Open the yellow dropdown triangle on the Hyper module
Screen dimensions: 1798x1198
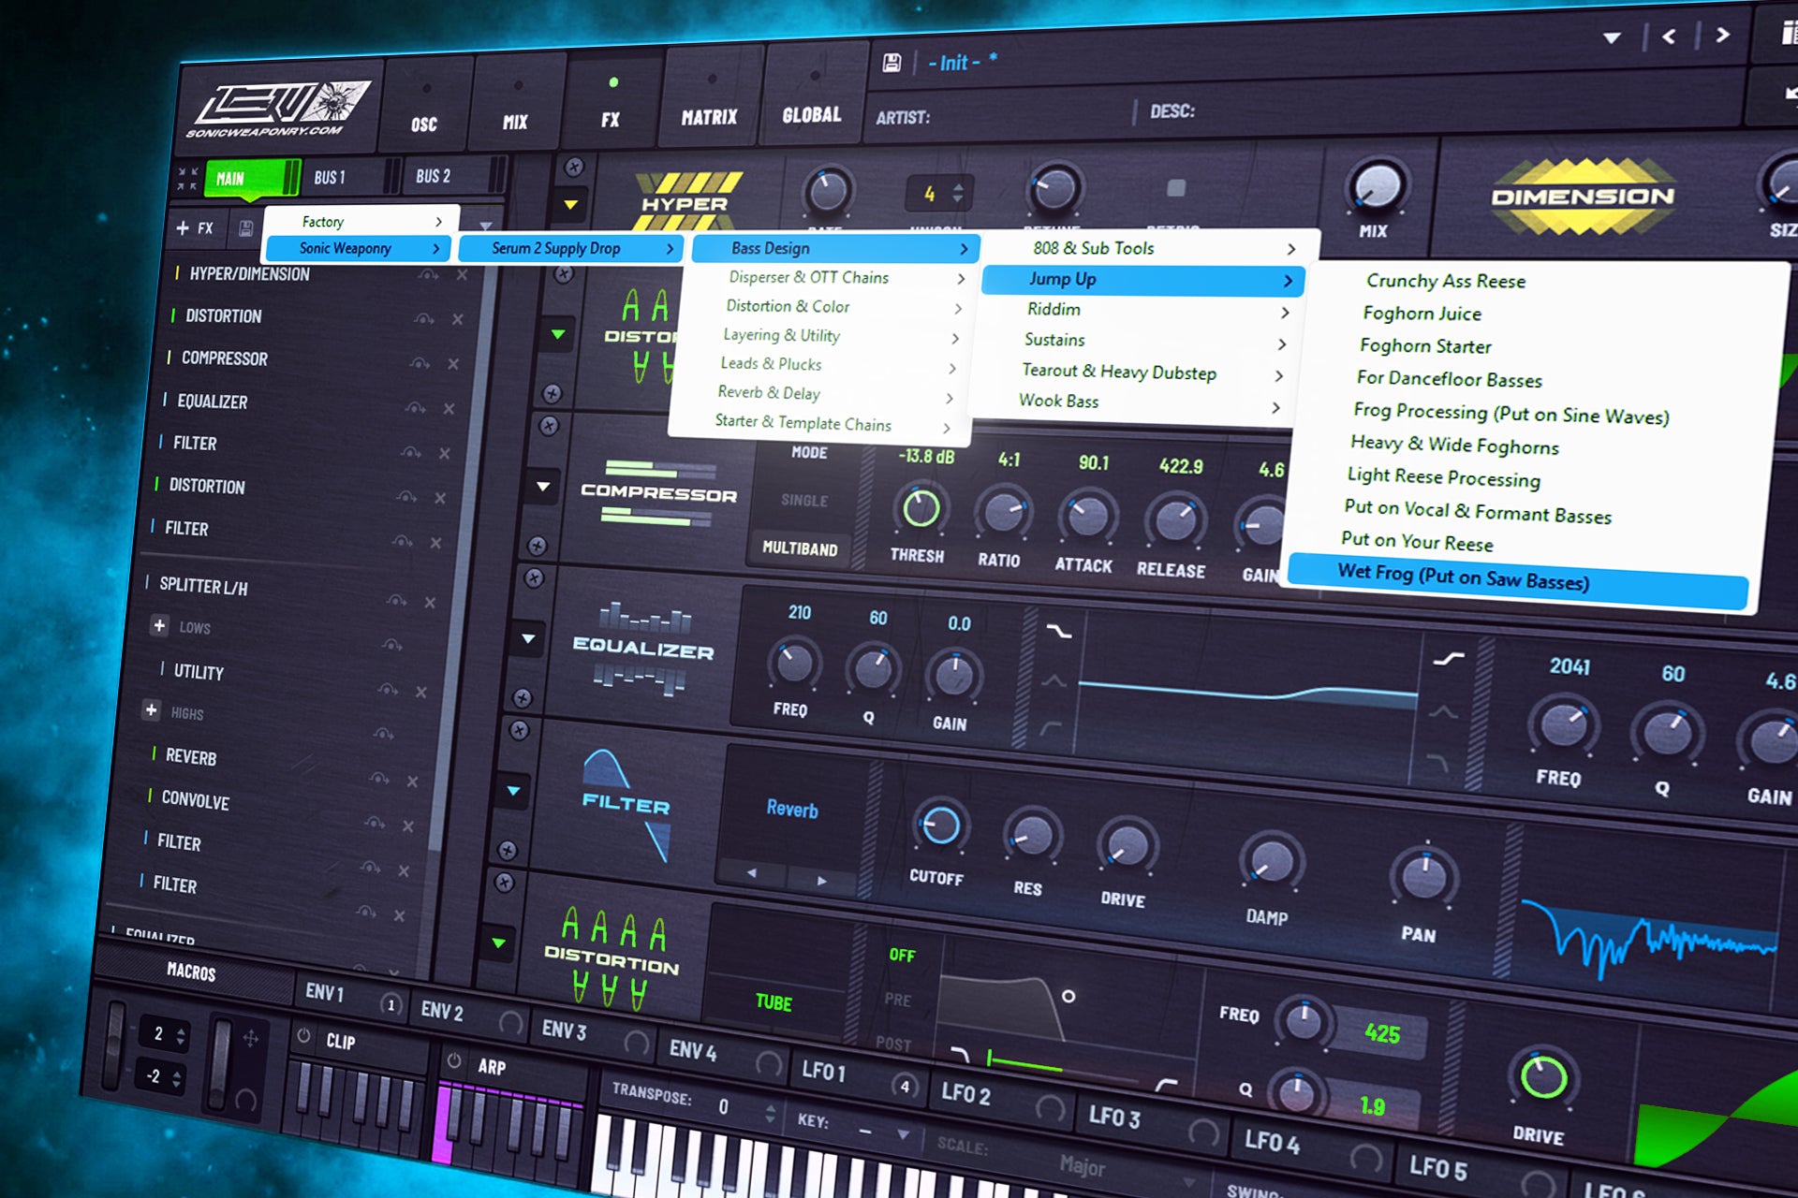(570, 205)
